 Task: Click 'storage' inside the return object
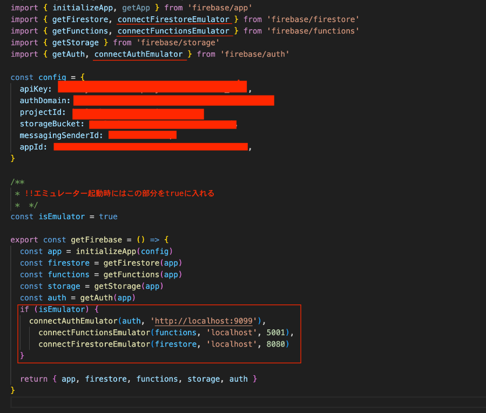(204, 379)
